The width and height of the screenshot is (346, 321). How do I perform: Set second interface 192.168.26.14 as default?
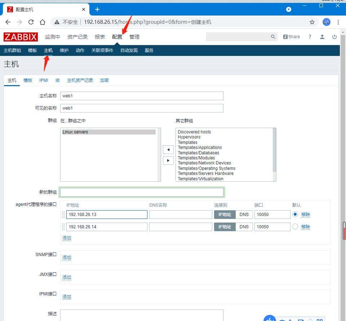(x=295, y=227)
